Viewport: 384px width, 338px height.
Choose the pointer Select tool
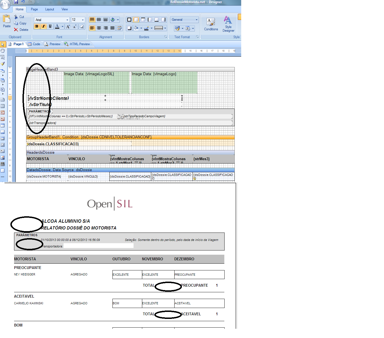click(x=3, y=44)
